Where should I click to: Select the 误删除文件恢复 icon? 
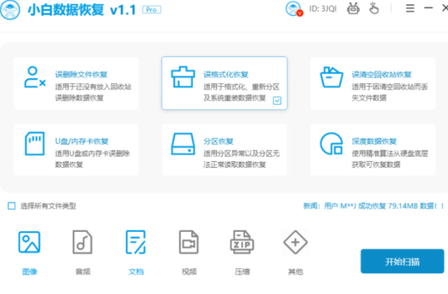pos(35,77)
